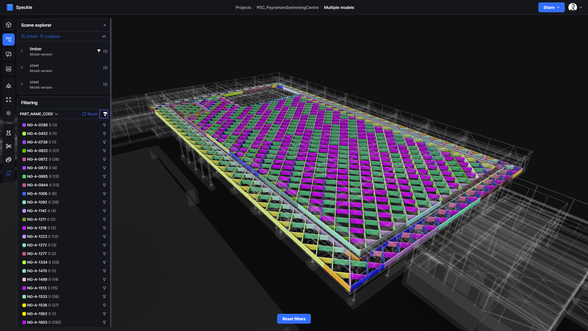Expand the first steel model

(22, 68)
